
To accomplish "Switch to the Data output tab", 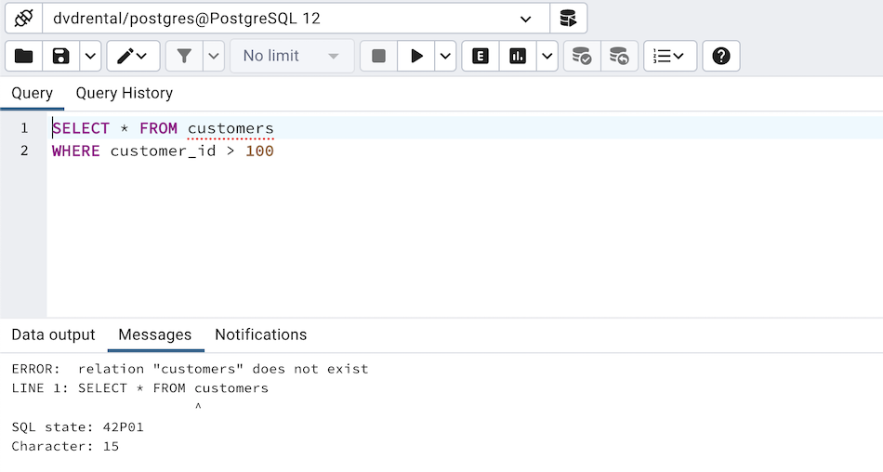I will pos(53,334).
